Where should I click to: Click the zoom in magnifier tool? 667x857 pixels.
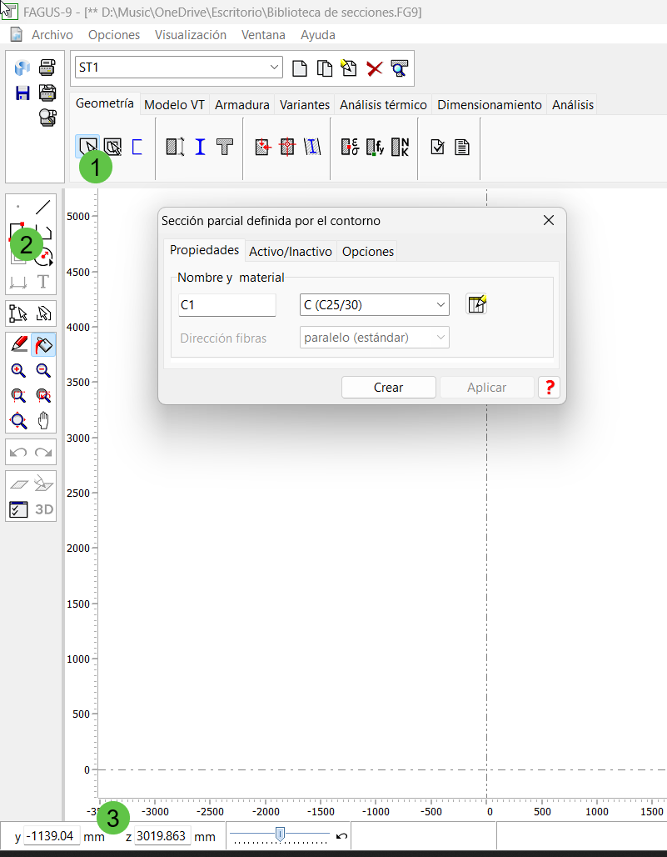tap(18, 371)
